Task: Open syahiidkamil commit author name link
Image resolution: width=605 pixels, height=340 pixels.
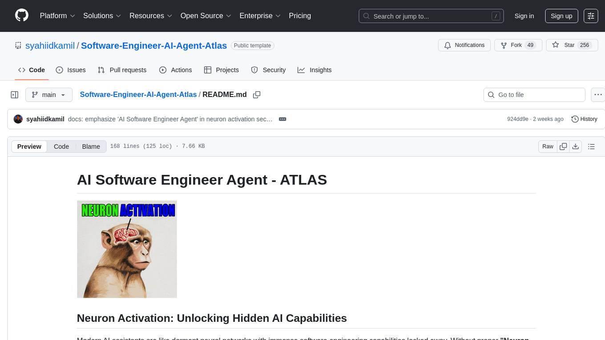Action: click(x=45, y=119)
